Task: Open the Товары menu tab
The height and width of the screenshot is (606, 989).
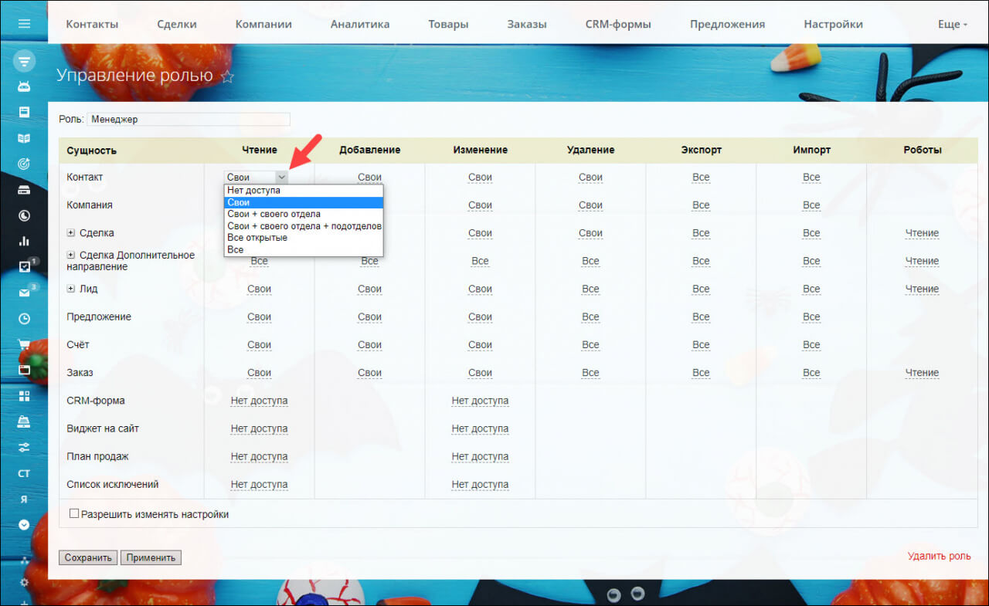Action: pos(448,24)
